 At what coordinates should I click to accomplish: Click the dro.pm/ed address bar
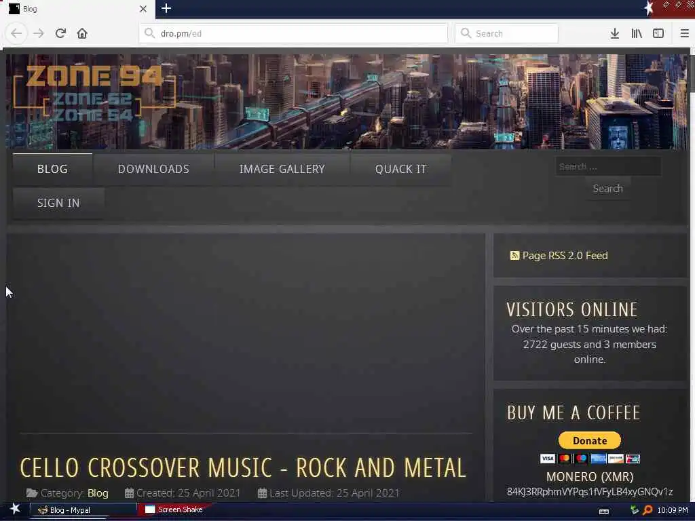point(293,33)
